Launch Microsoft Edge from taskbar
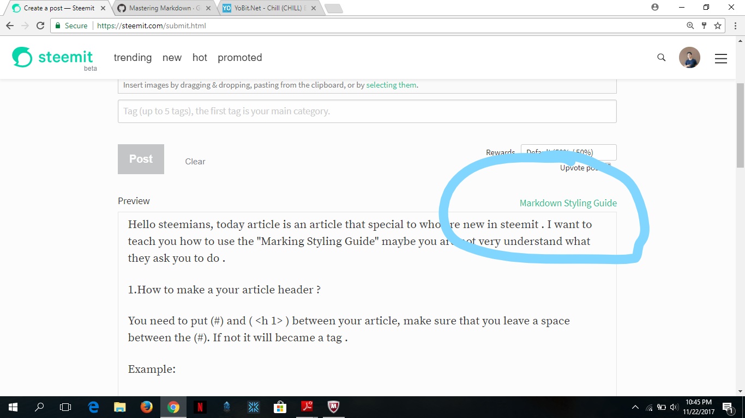This screenshot has height=418, width=745. point(93,407)
